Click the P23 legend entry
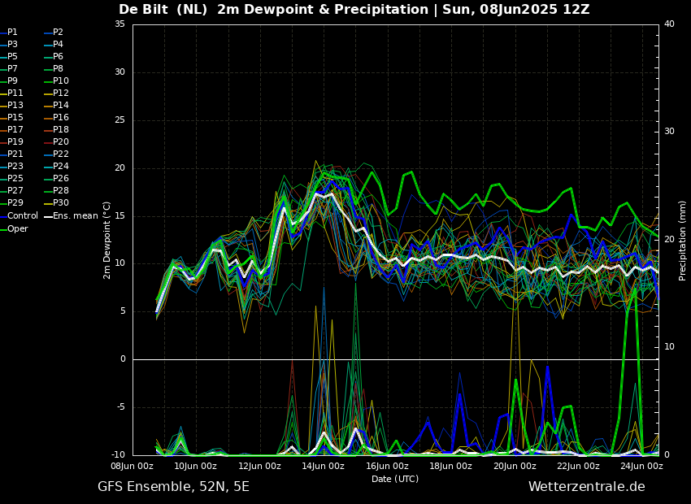691x504 pixels. coord(11,166)
